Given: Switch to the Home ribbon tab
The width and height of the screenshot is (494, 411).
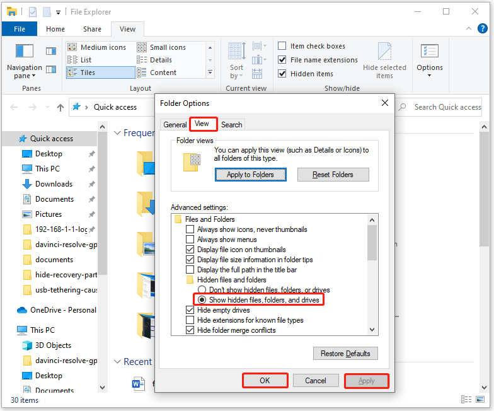Looking at the screenshot, I should pos(55,29).
